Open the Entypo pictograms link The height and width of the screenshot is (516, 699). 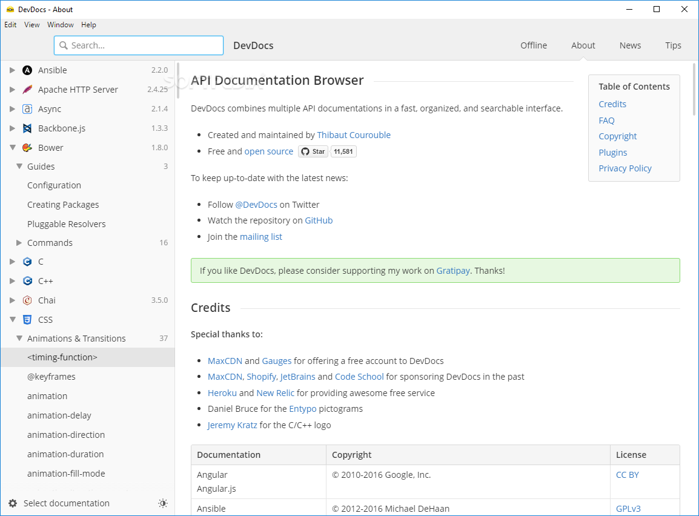click(303, 409)
